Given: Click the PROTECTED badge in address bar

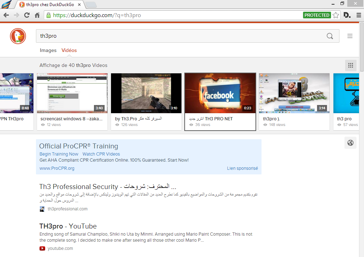Looking at the screenshot, I should [317, 15].
